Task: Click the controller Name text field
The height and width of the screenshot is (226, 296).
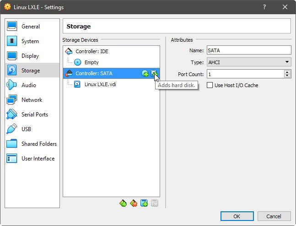Action: point(249,50)
